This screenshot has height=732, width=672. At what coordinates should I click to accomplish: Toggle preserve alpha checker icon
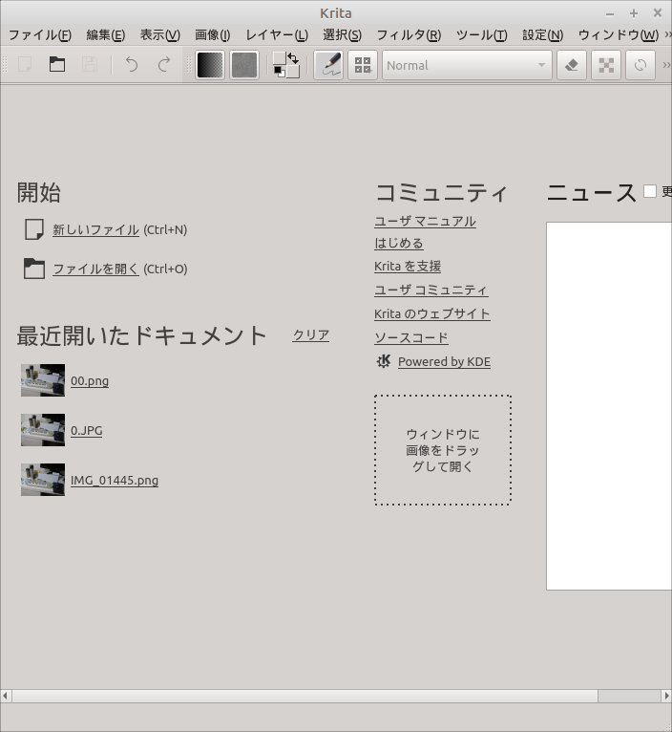606,65
